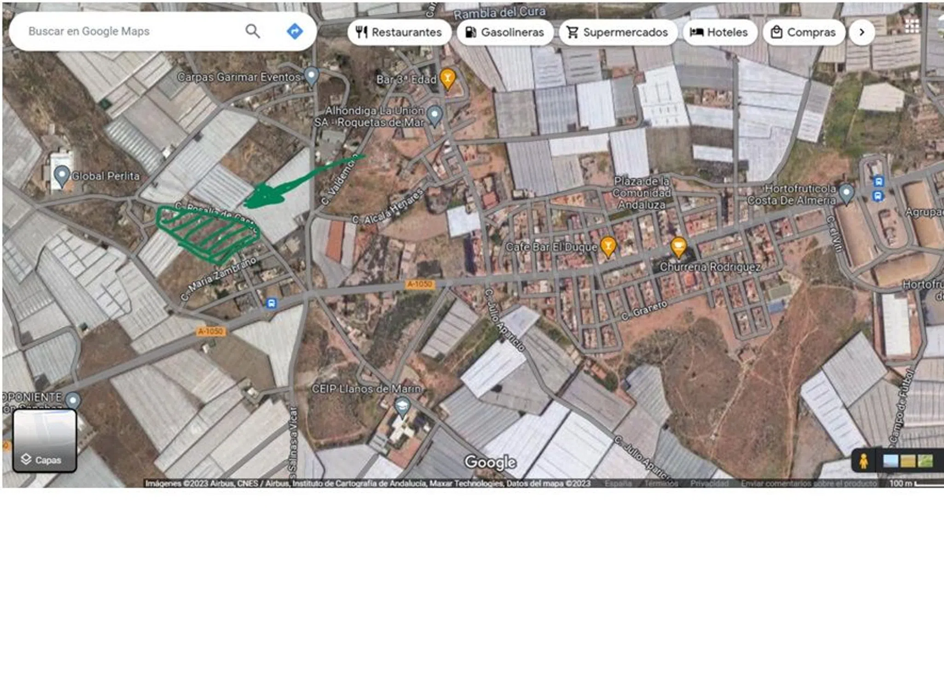Viewport: 944px width, 690px height.
Task: Click the Global Perlita location pin
Action: (61, 175)
